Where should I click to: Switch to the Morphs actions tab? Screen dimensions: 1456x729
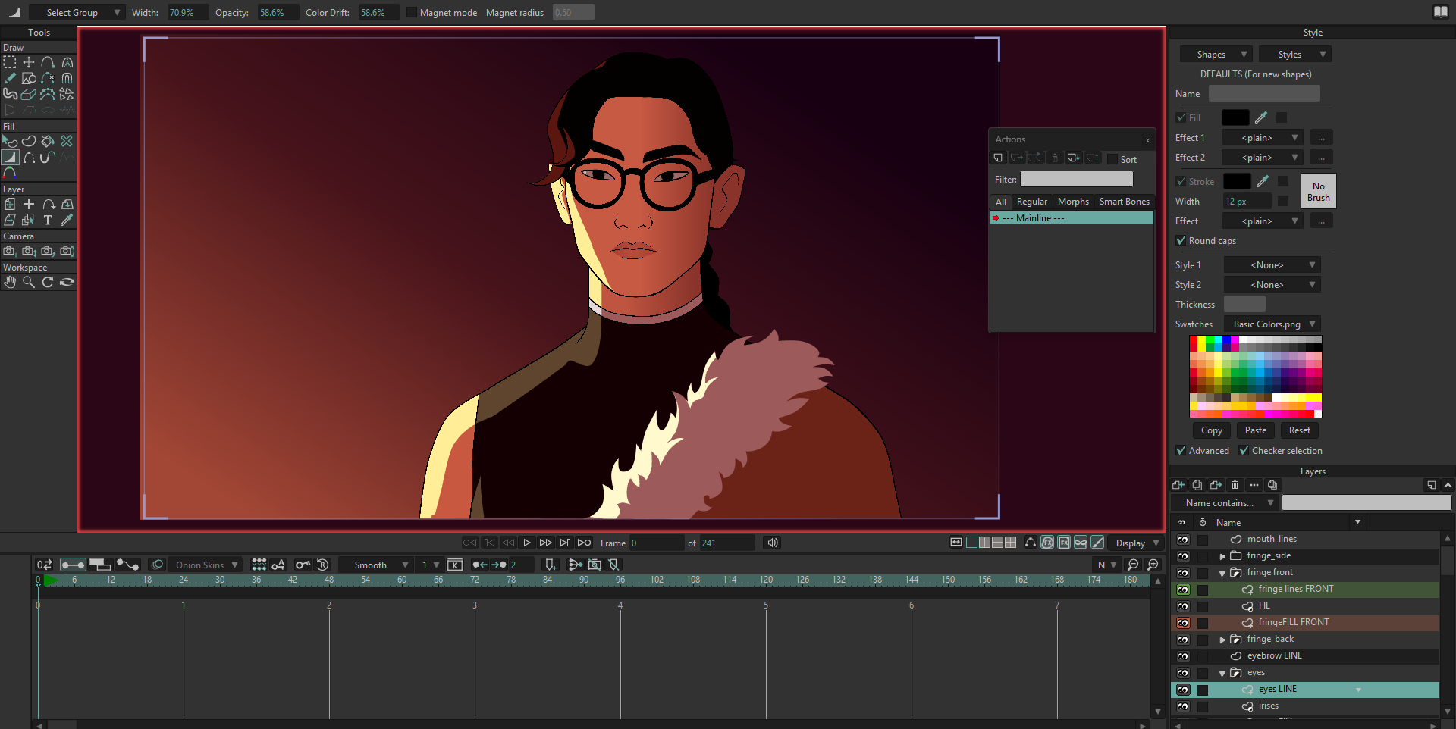(1072, 202)
